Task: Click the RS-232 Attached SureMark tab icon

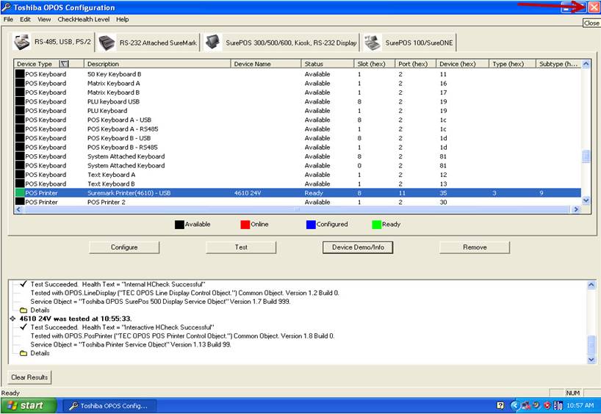Action: tap(107, 43)
